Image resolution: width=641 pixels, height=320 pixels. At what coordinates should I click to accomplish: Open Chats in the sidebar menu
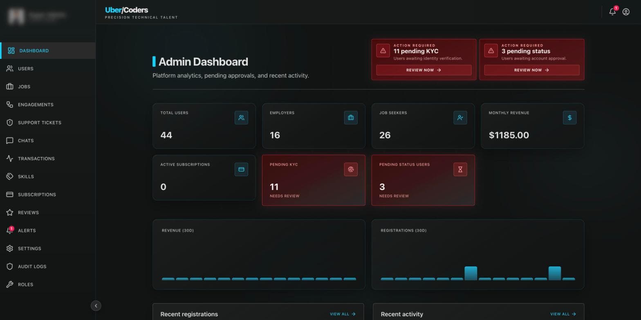click(x=48, y=141)
